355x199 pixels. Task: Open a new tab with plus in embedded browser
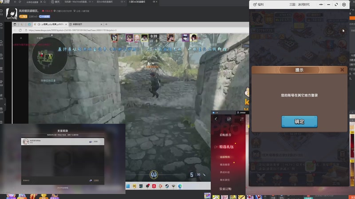point(106,24)
